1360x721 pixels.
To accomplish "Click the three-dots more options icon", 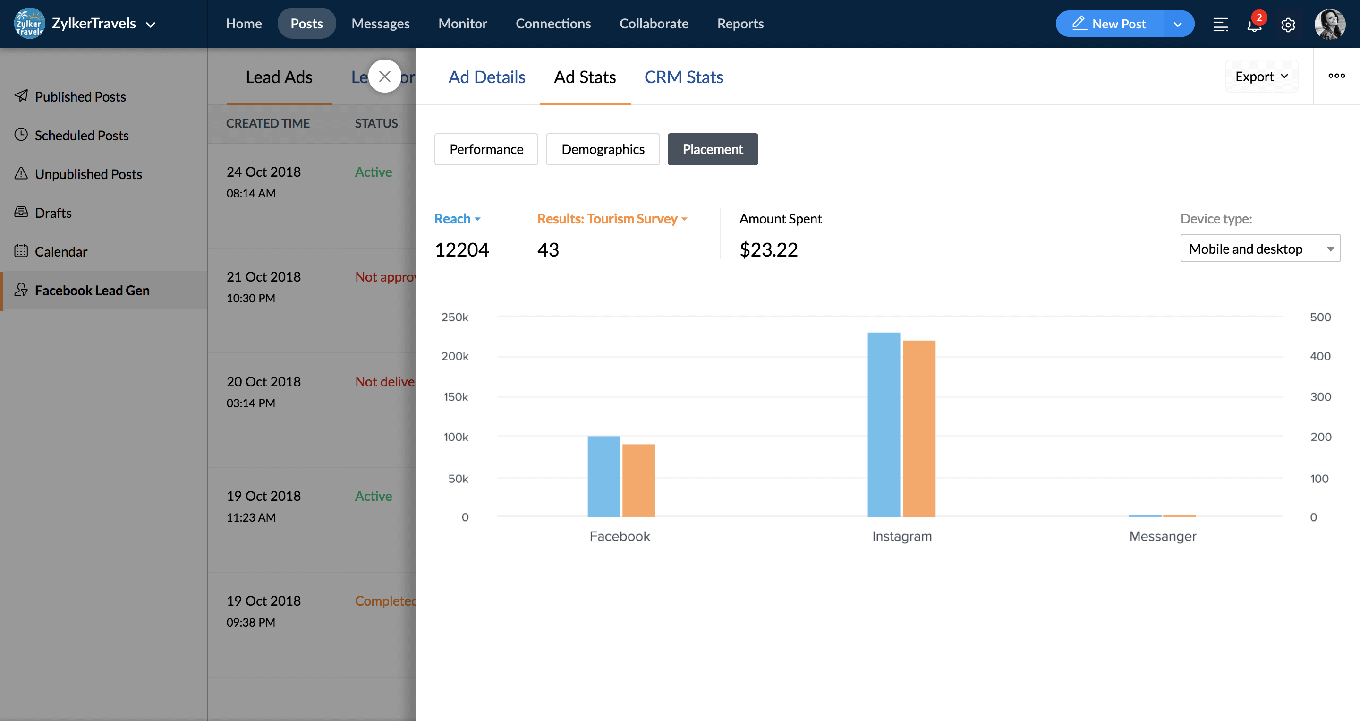I will point(1336,76).
